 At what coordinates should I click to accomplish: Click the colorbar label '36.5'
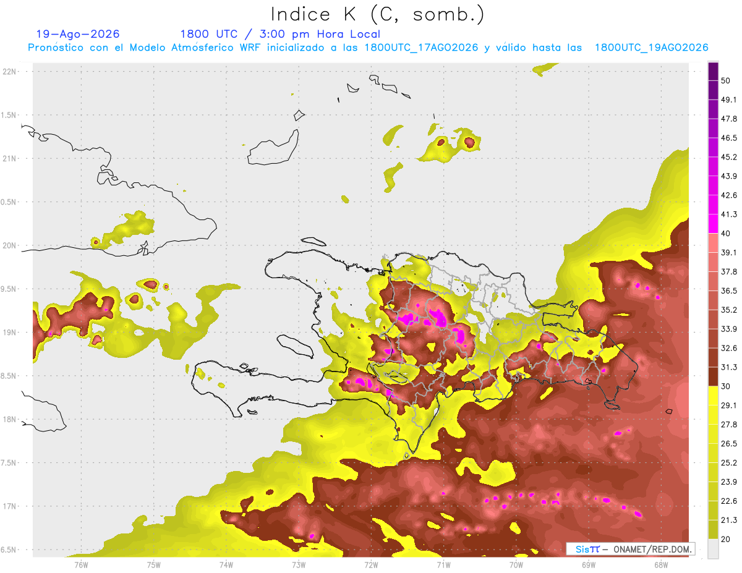click(729, 291)
